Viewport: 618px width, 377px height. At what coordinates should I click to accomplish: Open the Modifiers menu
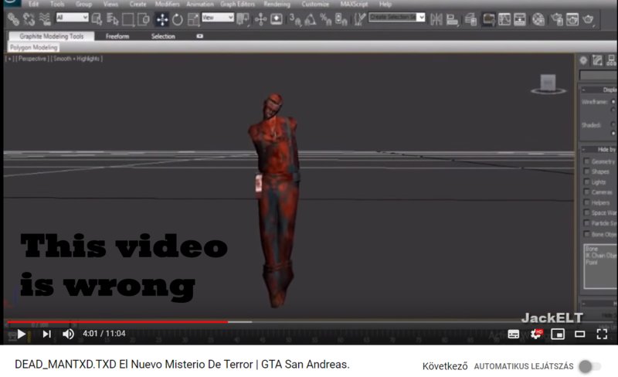coord(167,4)
